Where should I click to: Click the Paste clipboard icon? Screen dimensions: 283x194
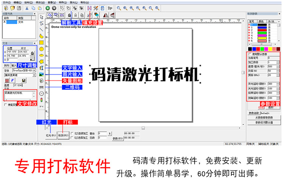point(40,8)
